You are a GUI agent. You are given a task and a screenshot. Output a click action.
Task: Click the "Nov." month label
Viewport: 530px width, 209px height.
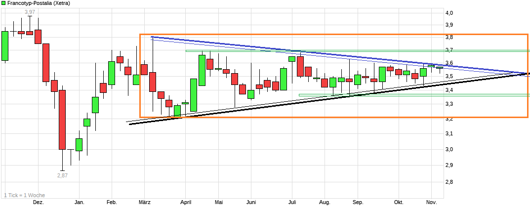pos(432,202)
